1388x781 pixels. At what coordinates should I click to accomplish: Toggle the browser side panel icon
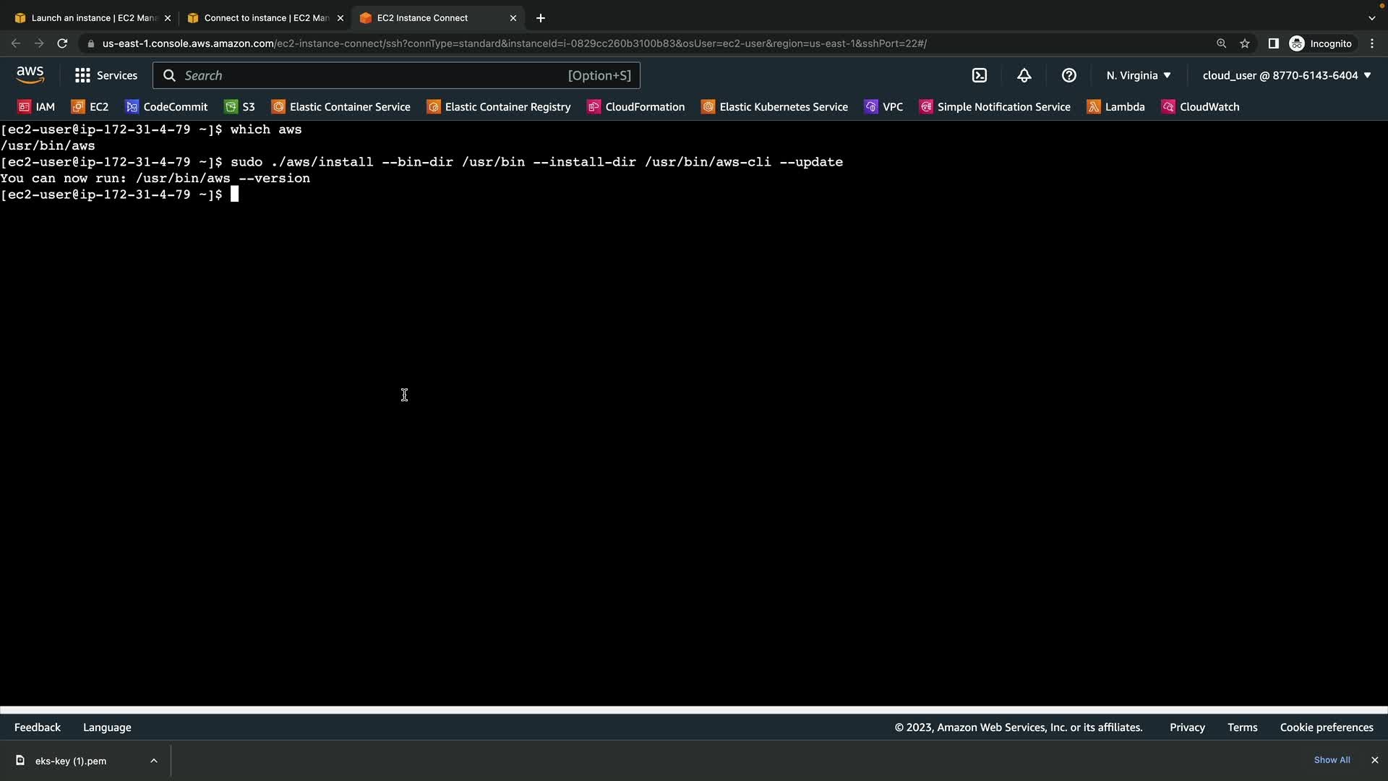coord(1273,43)
